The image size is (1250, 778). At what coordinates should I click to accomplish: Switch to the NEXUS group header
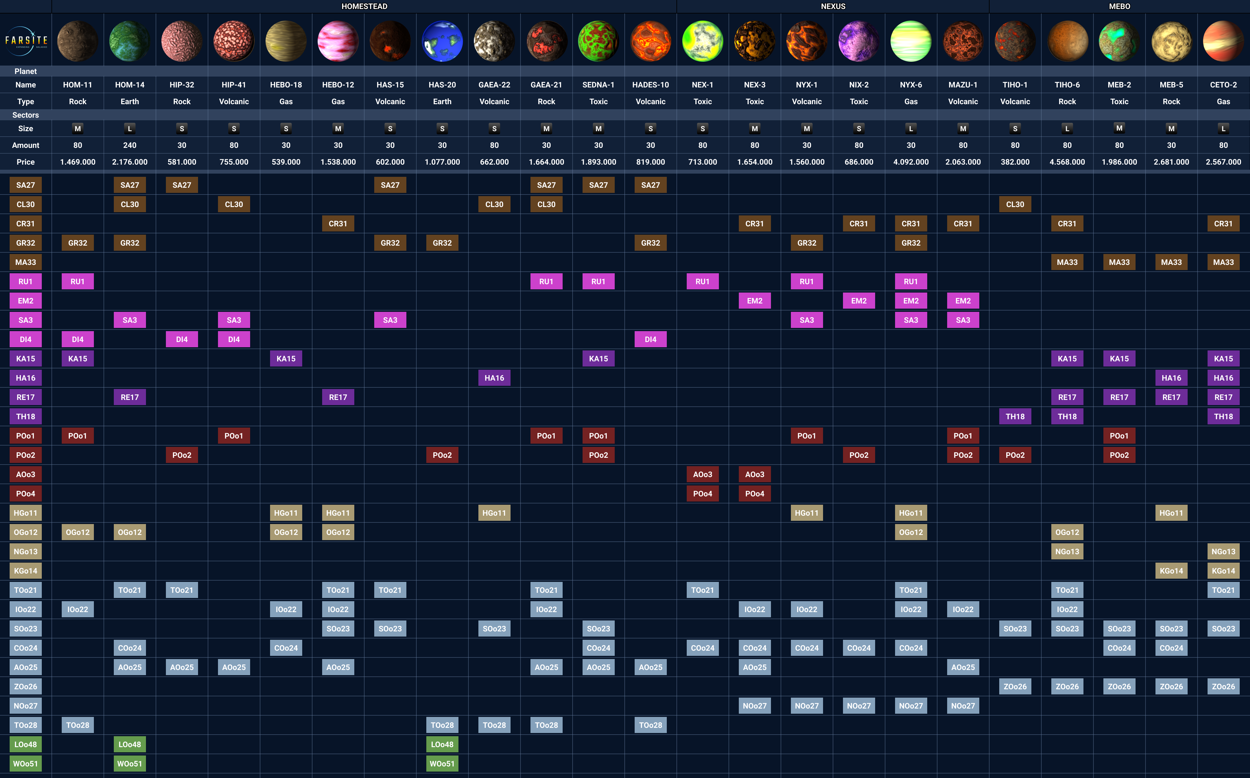point(833,6)
